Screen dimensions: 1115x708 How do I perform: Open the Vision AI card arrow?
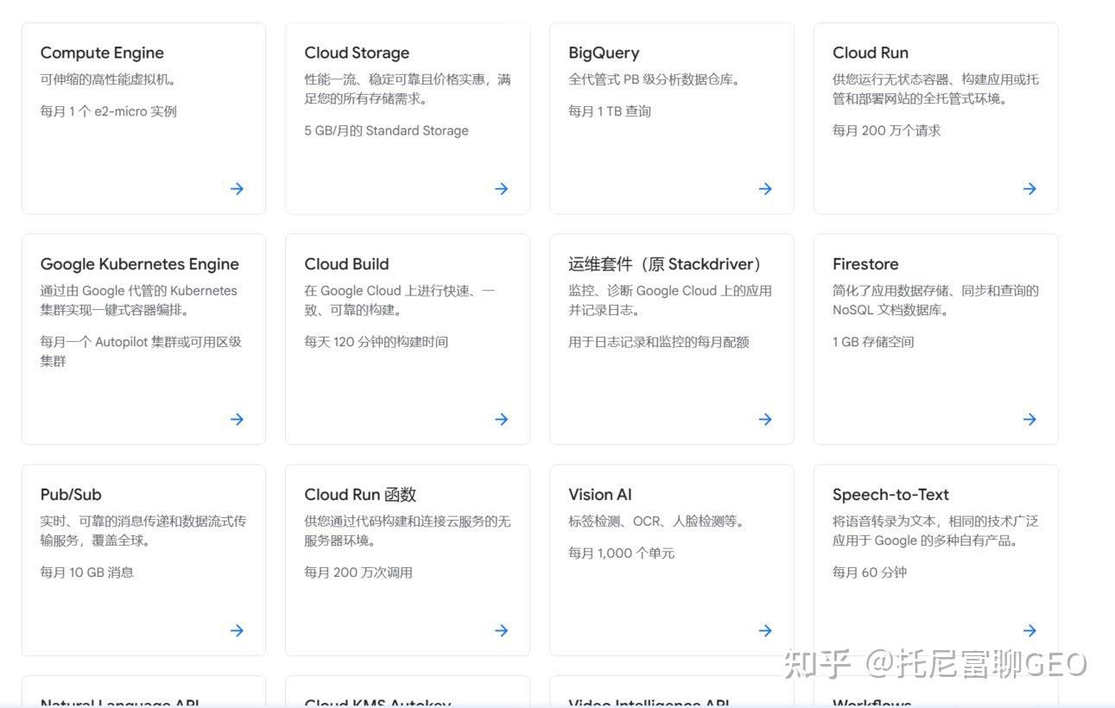coord(765,630)
